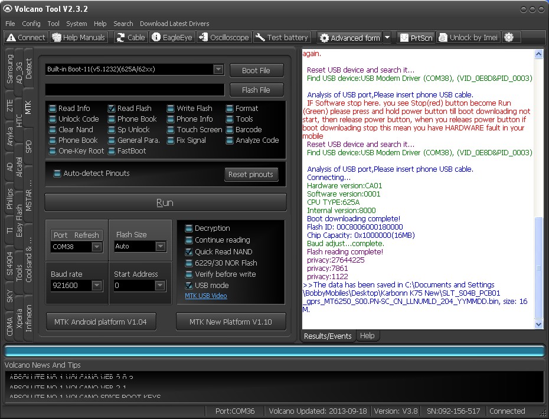Enable the One-Key Root checkbox

pyautogui.click(x=53, y=151)
